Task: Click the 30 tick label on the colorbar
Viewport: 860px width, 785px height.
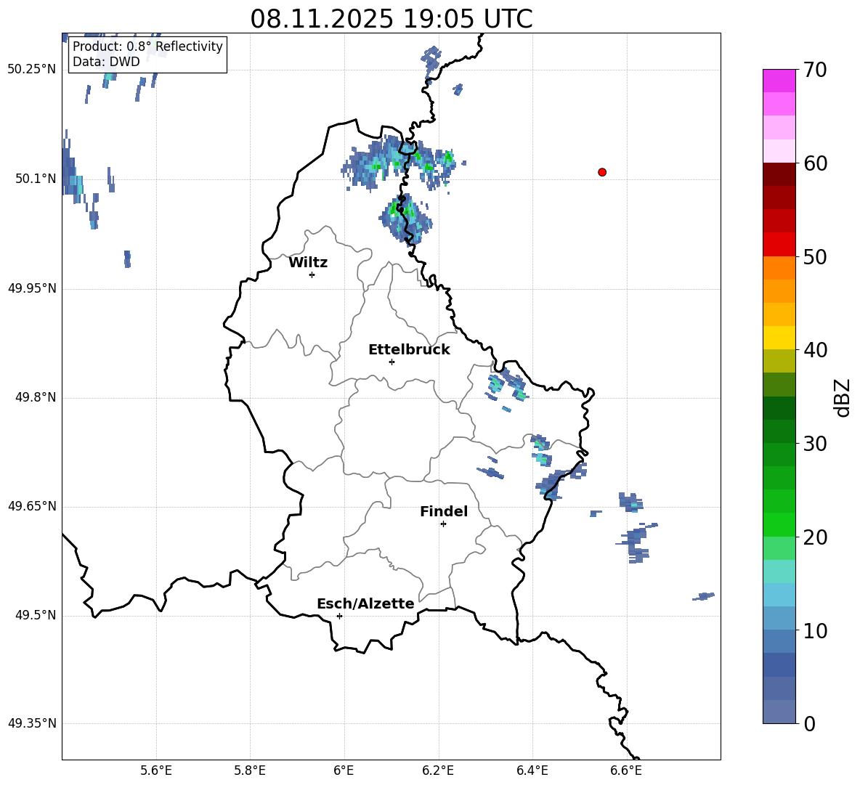Action: pyautogui.click(x=815, y=444)
